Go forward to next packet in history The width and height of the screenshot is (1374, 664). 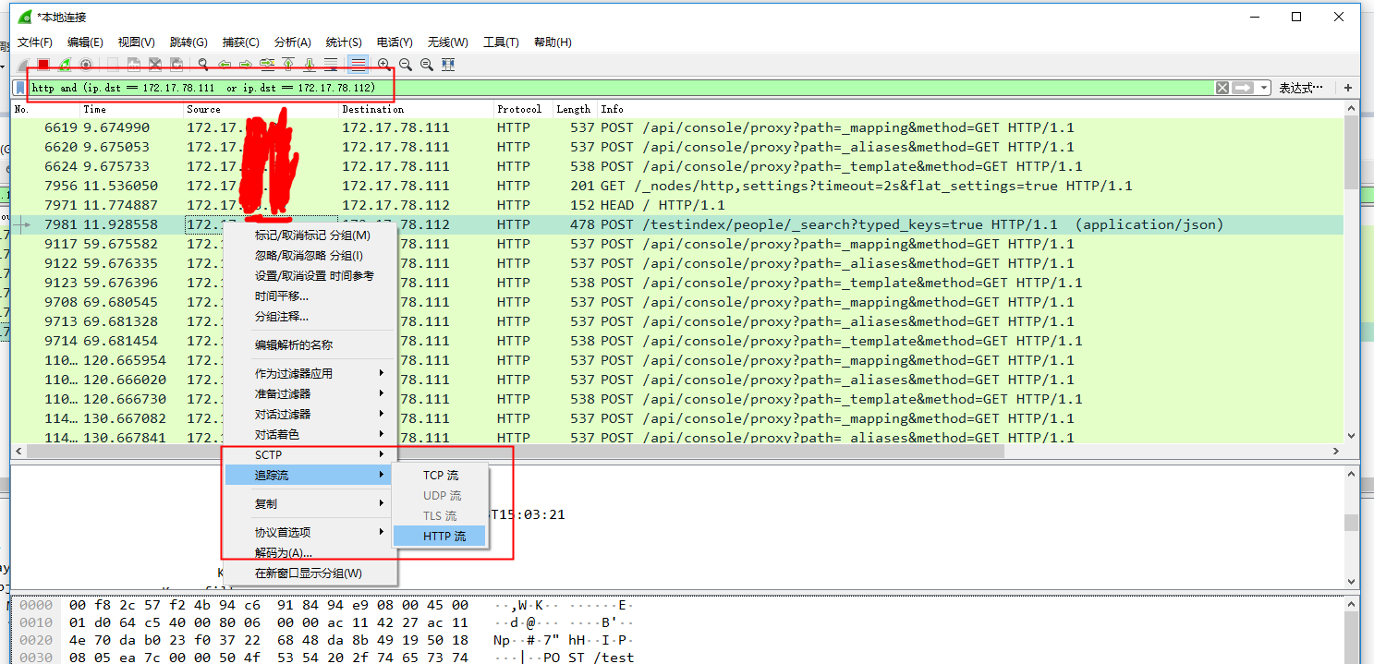pos(246,65)
